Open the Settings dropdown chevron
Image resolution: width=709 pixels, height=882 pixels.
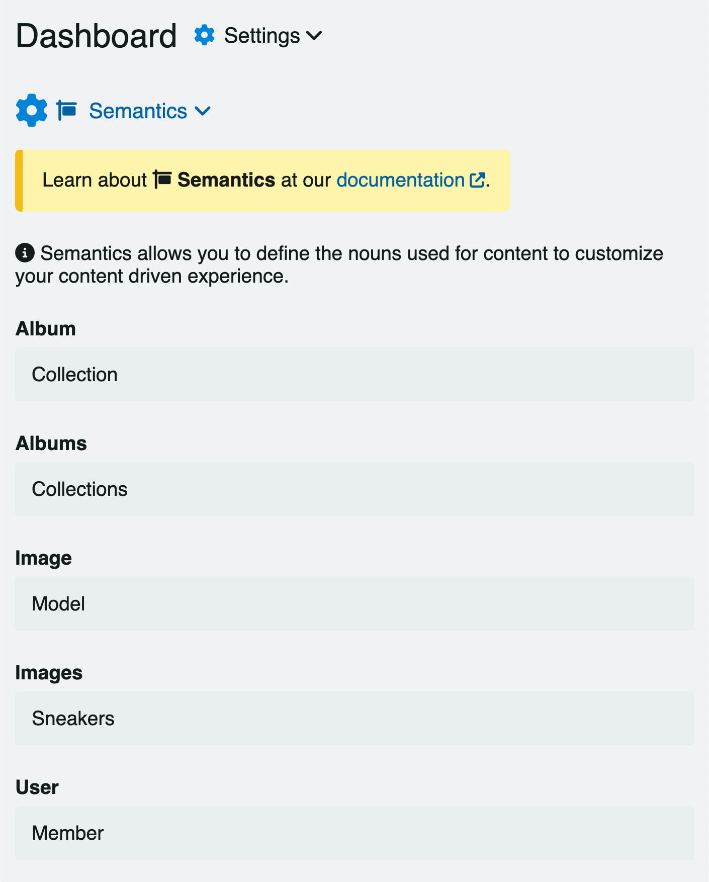pyautogui.click(x=314, y=36)
